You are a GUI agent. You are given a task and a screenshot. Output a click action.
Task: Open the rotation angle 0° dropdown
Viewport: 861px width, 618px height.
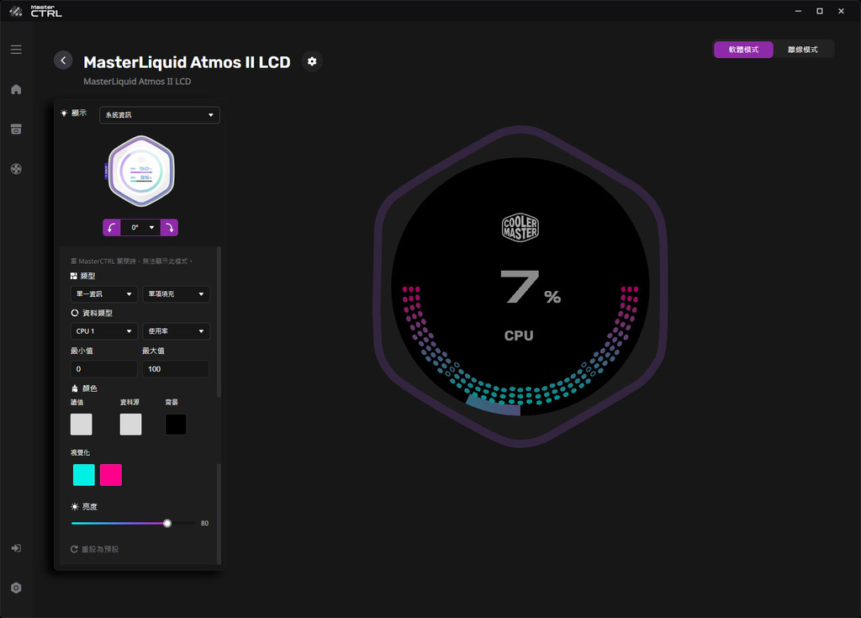coord(140,227)
